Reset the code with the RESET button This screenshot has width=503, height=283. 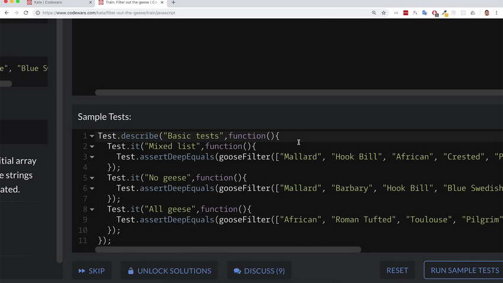pos(397,271)
